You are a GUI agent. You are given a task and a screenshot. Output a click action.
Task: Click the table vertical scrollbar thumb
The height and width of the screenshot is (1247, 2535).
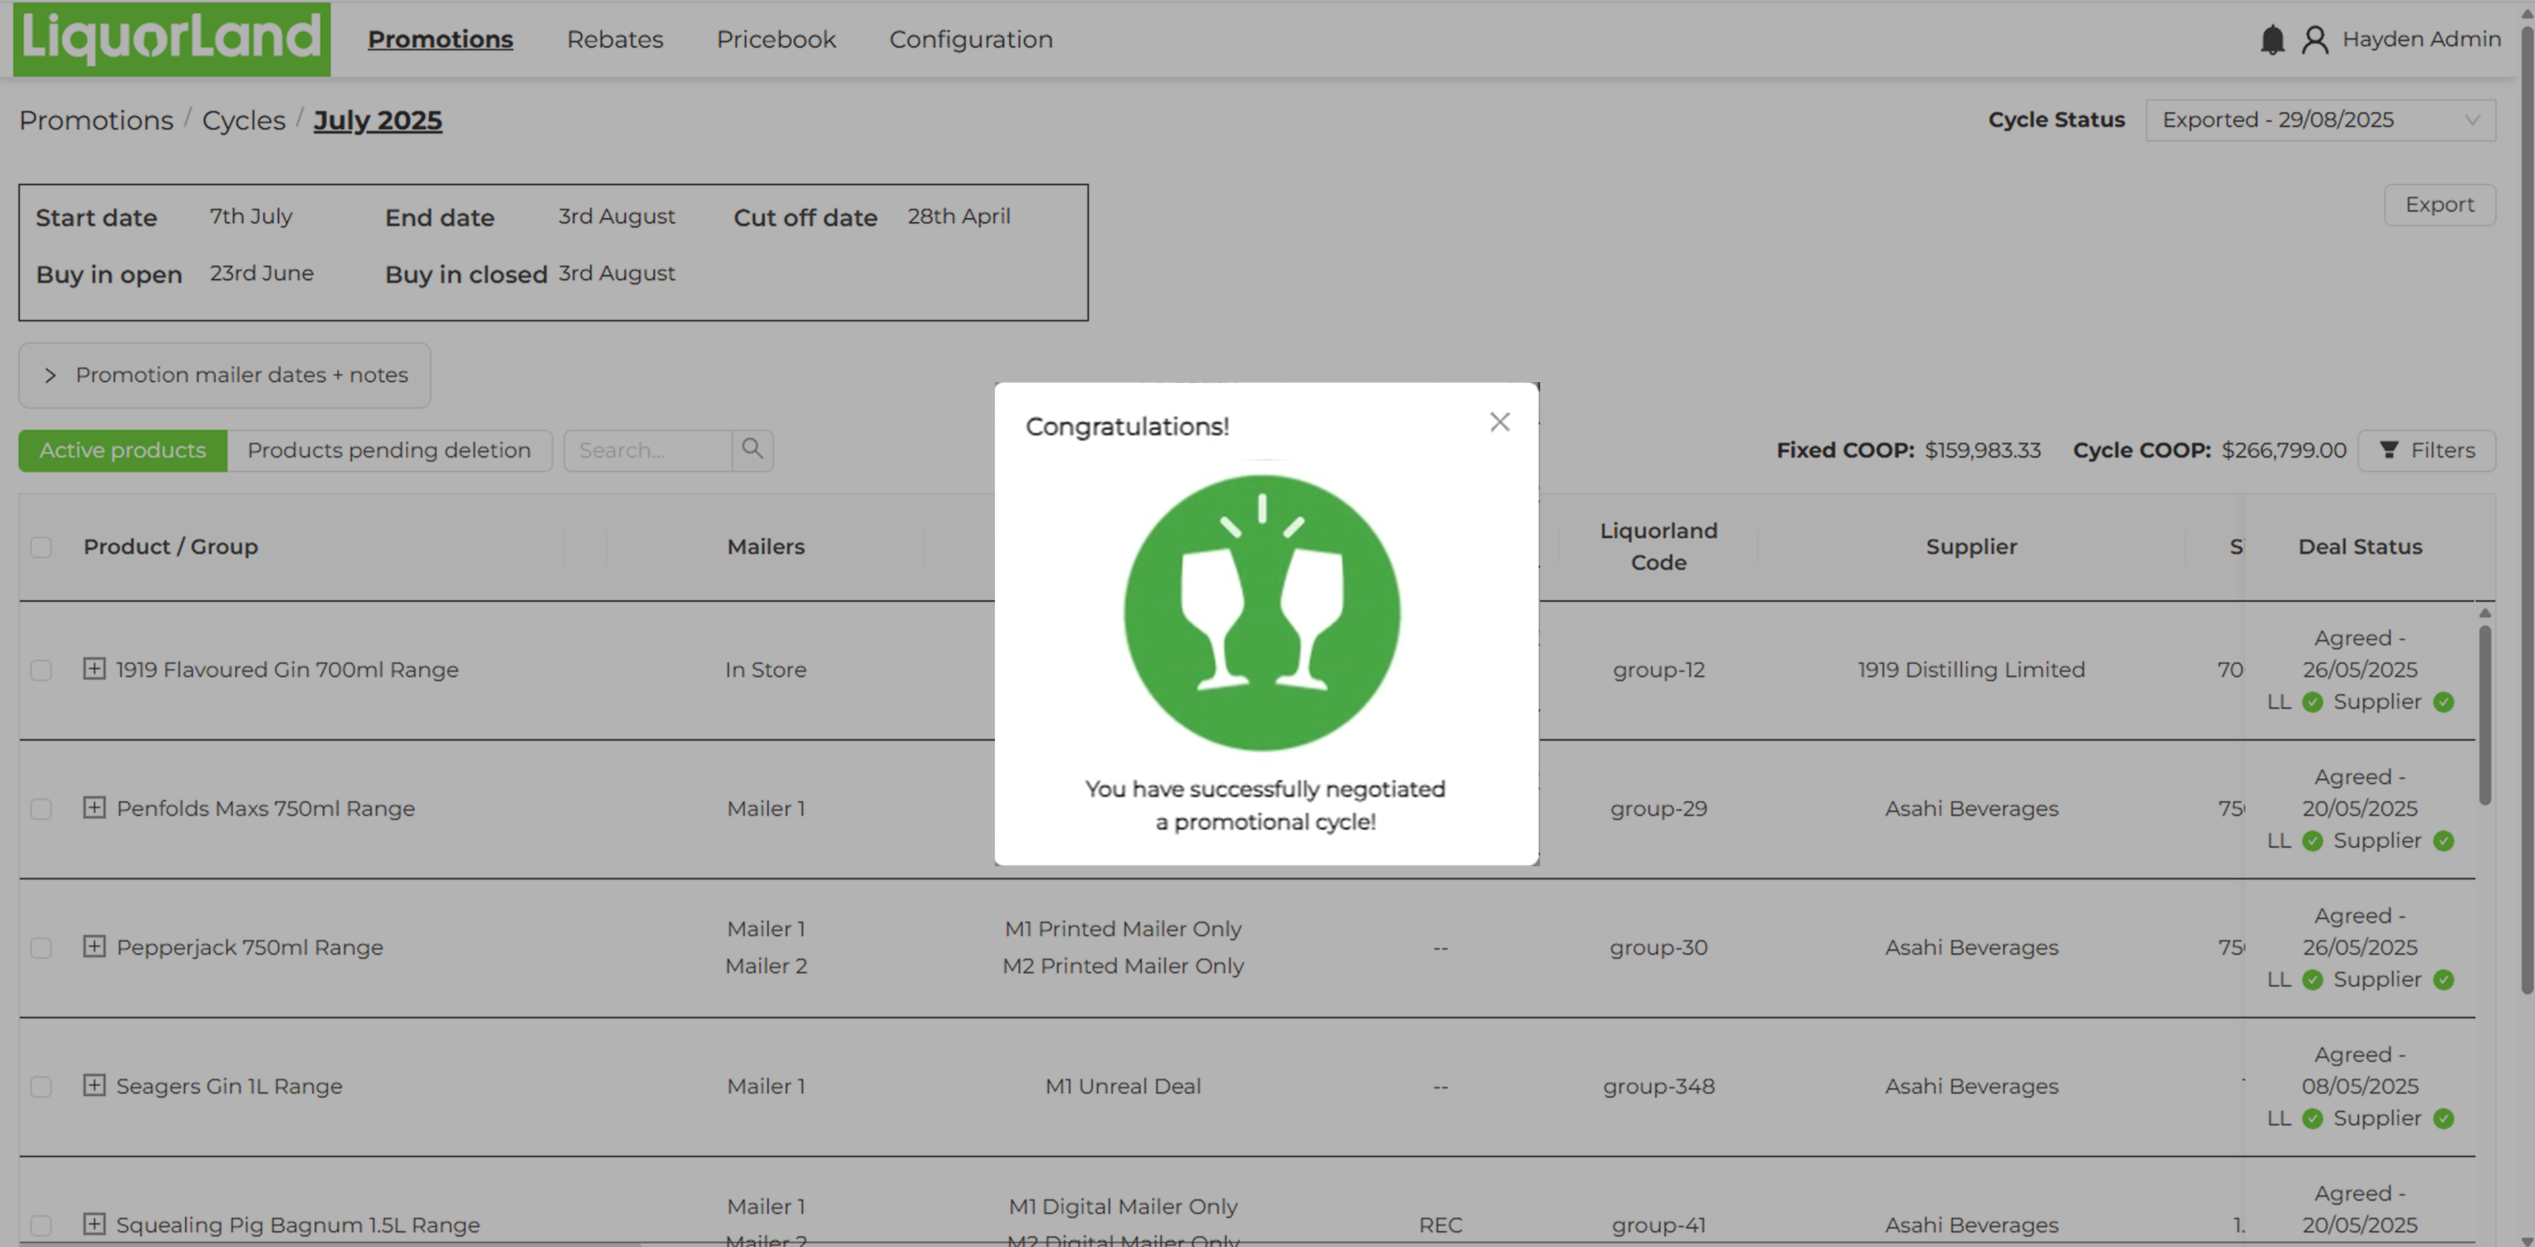tap(2484, 713)
